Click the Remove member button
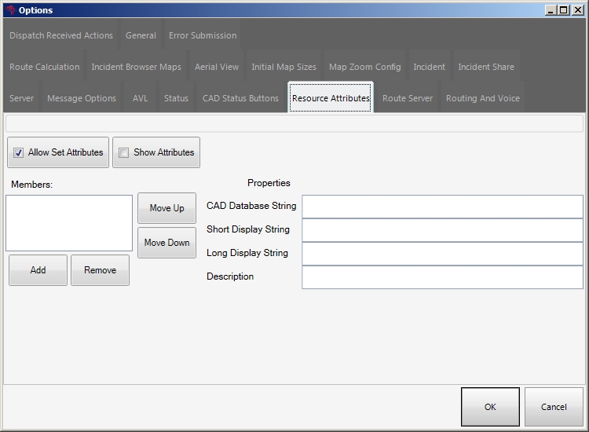 (100, 270)
